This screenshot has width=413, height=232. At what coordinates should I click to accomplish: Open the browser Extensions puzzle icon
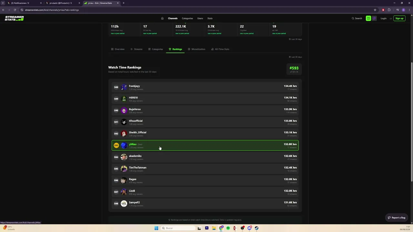389,10
